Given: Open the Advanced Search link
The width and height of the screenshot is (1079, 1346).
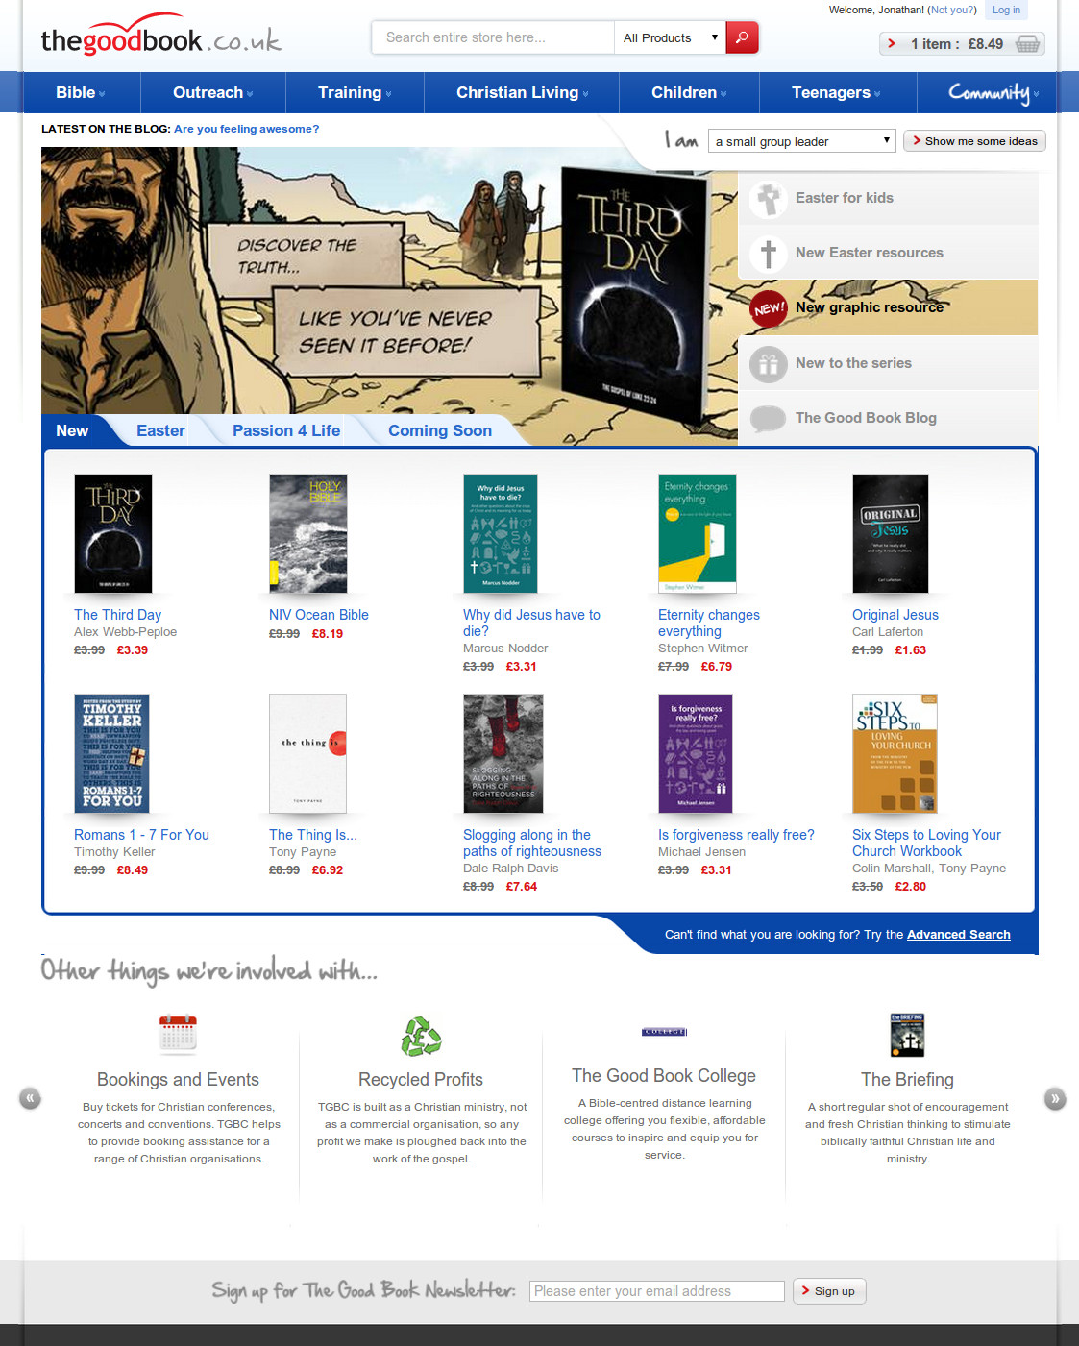Looking at the screenshot, I should 958,934.
